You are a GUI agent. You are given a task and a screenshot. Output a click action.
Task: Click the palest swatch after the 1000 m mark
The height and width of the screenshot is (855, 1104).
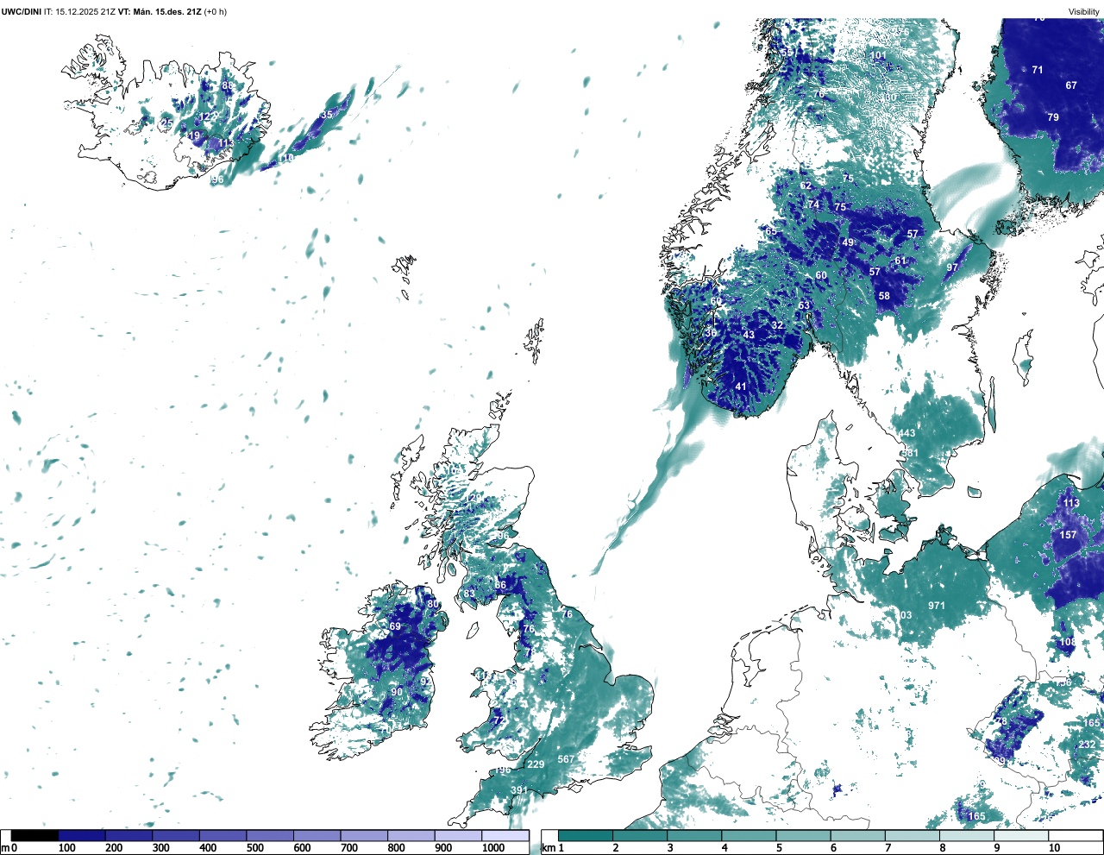point(505,836)
